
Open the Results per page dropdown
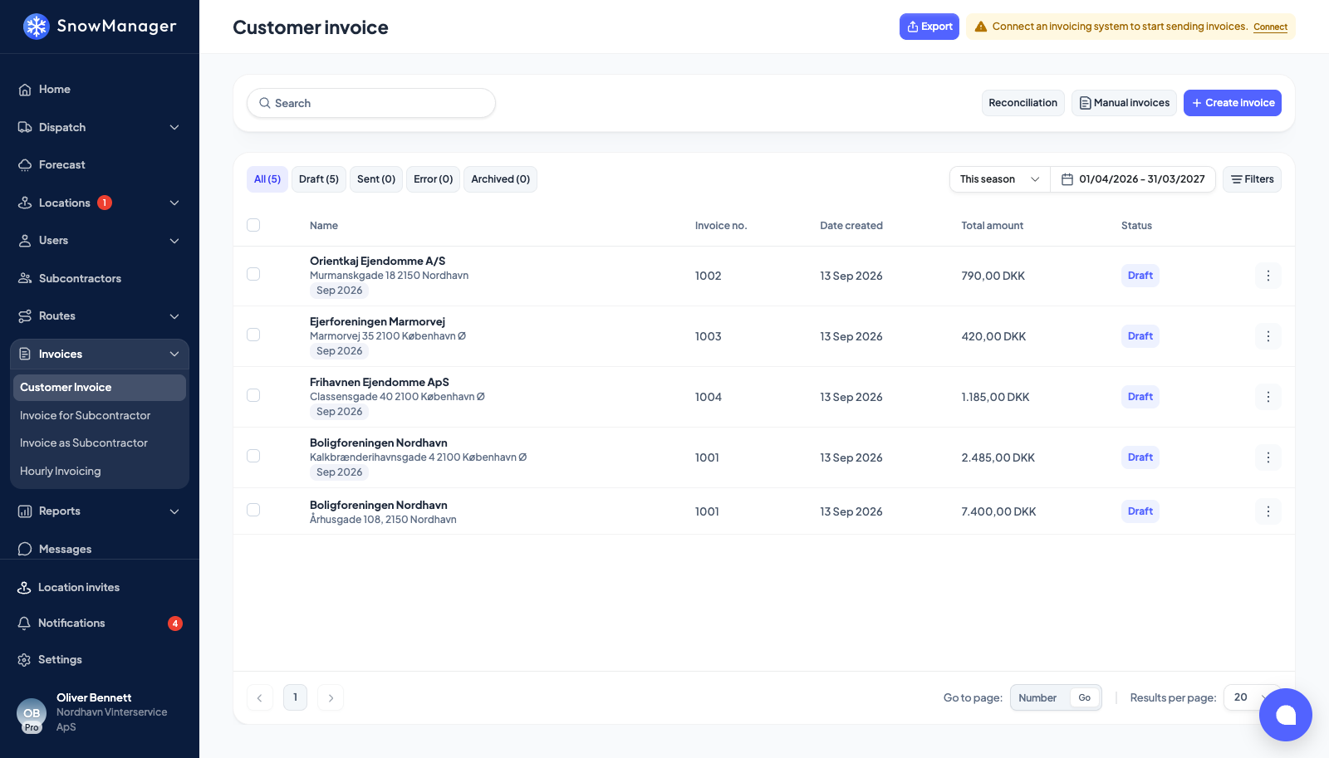[1252, 697]
